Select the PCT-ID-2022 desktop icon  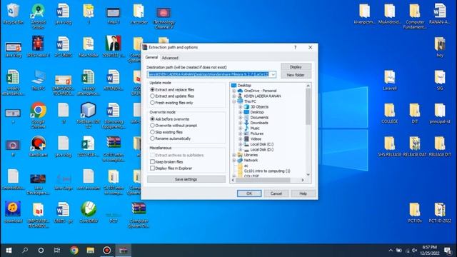pos(440,213)
